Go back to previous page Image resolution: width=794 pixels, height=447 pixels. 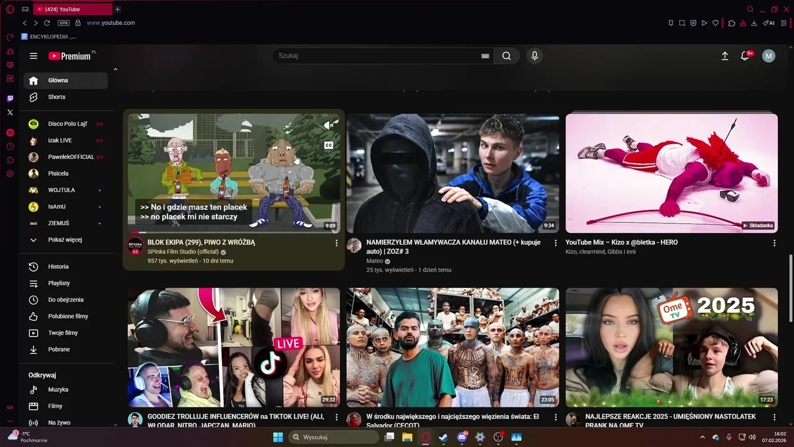(25, 23)
